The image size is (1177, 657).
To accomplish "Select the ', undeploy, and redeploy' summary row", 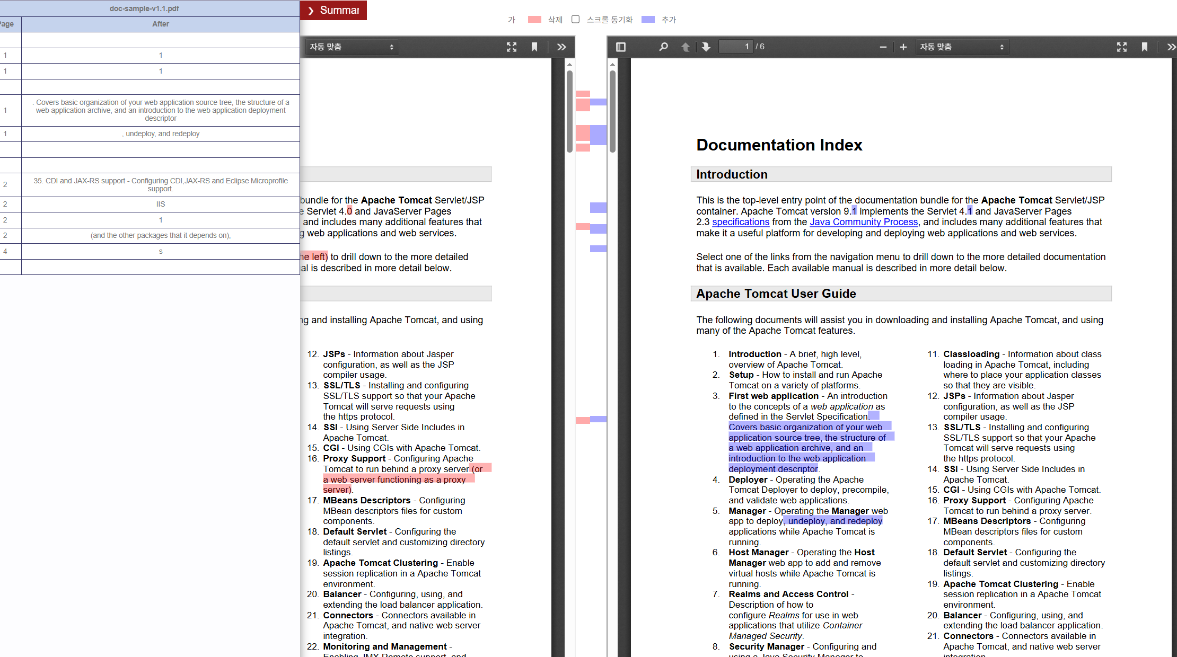I will pos(150,134).
